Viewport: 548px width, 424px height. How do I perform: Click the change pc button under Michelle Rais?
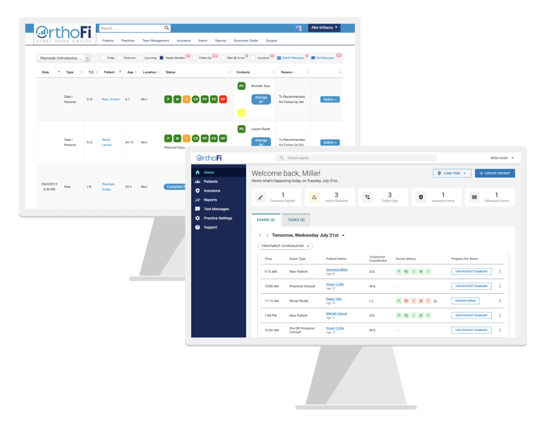(x=261, y=99)
